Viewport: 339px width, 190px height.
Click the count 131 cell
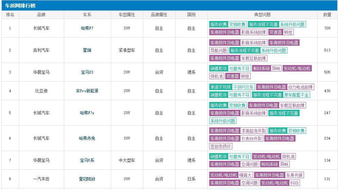(x=327, y=179)
